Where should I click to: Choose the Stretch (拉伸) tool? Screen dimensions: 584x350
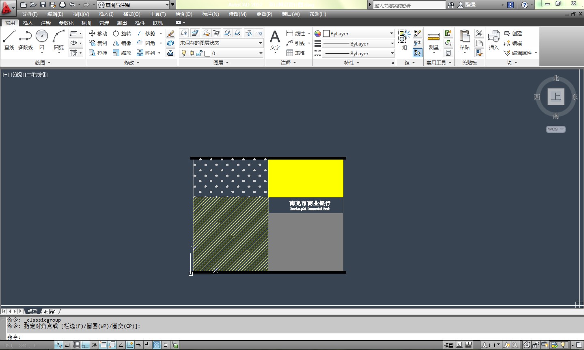tap(98, 53)
